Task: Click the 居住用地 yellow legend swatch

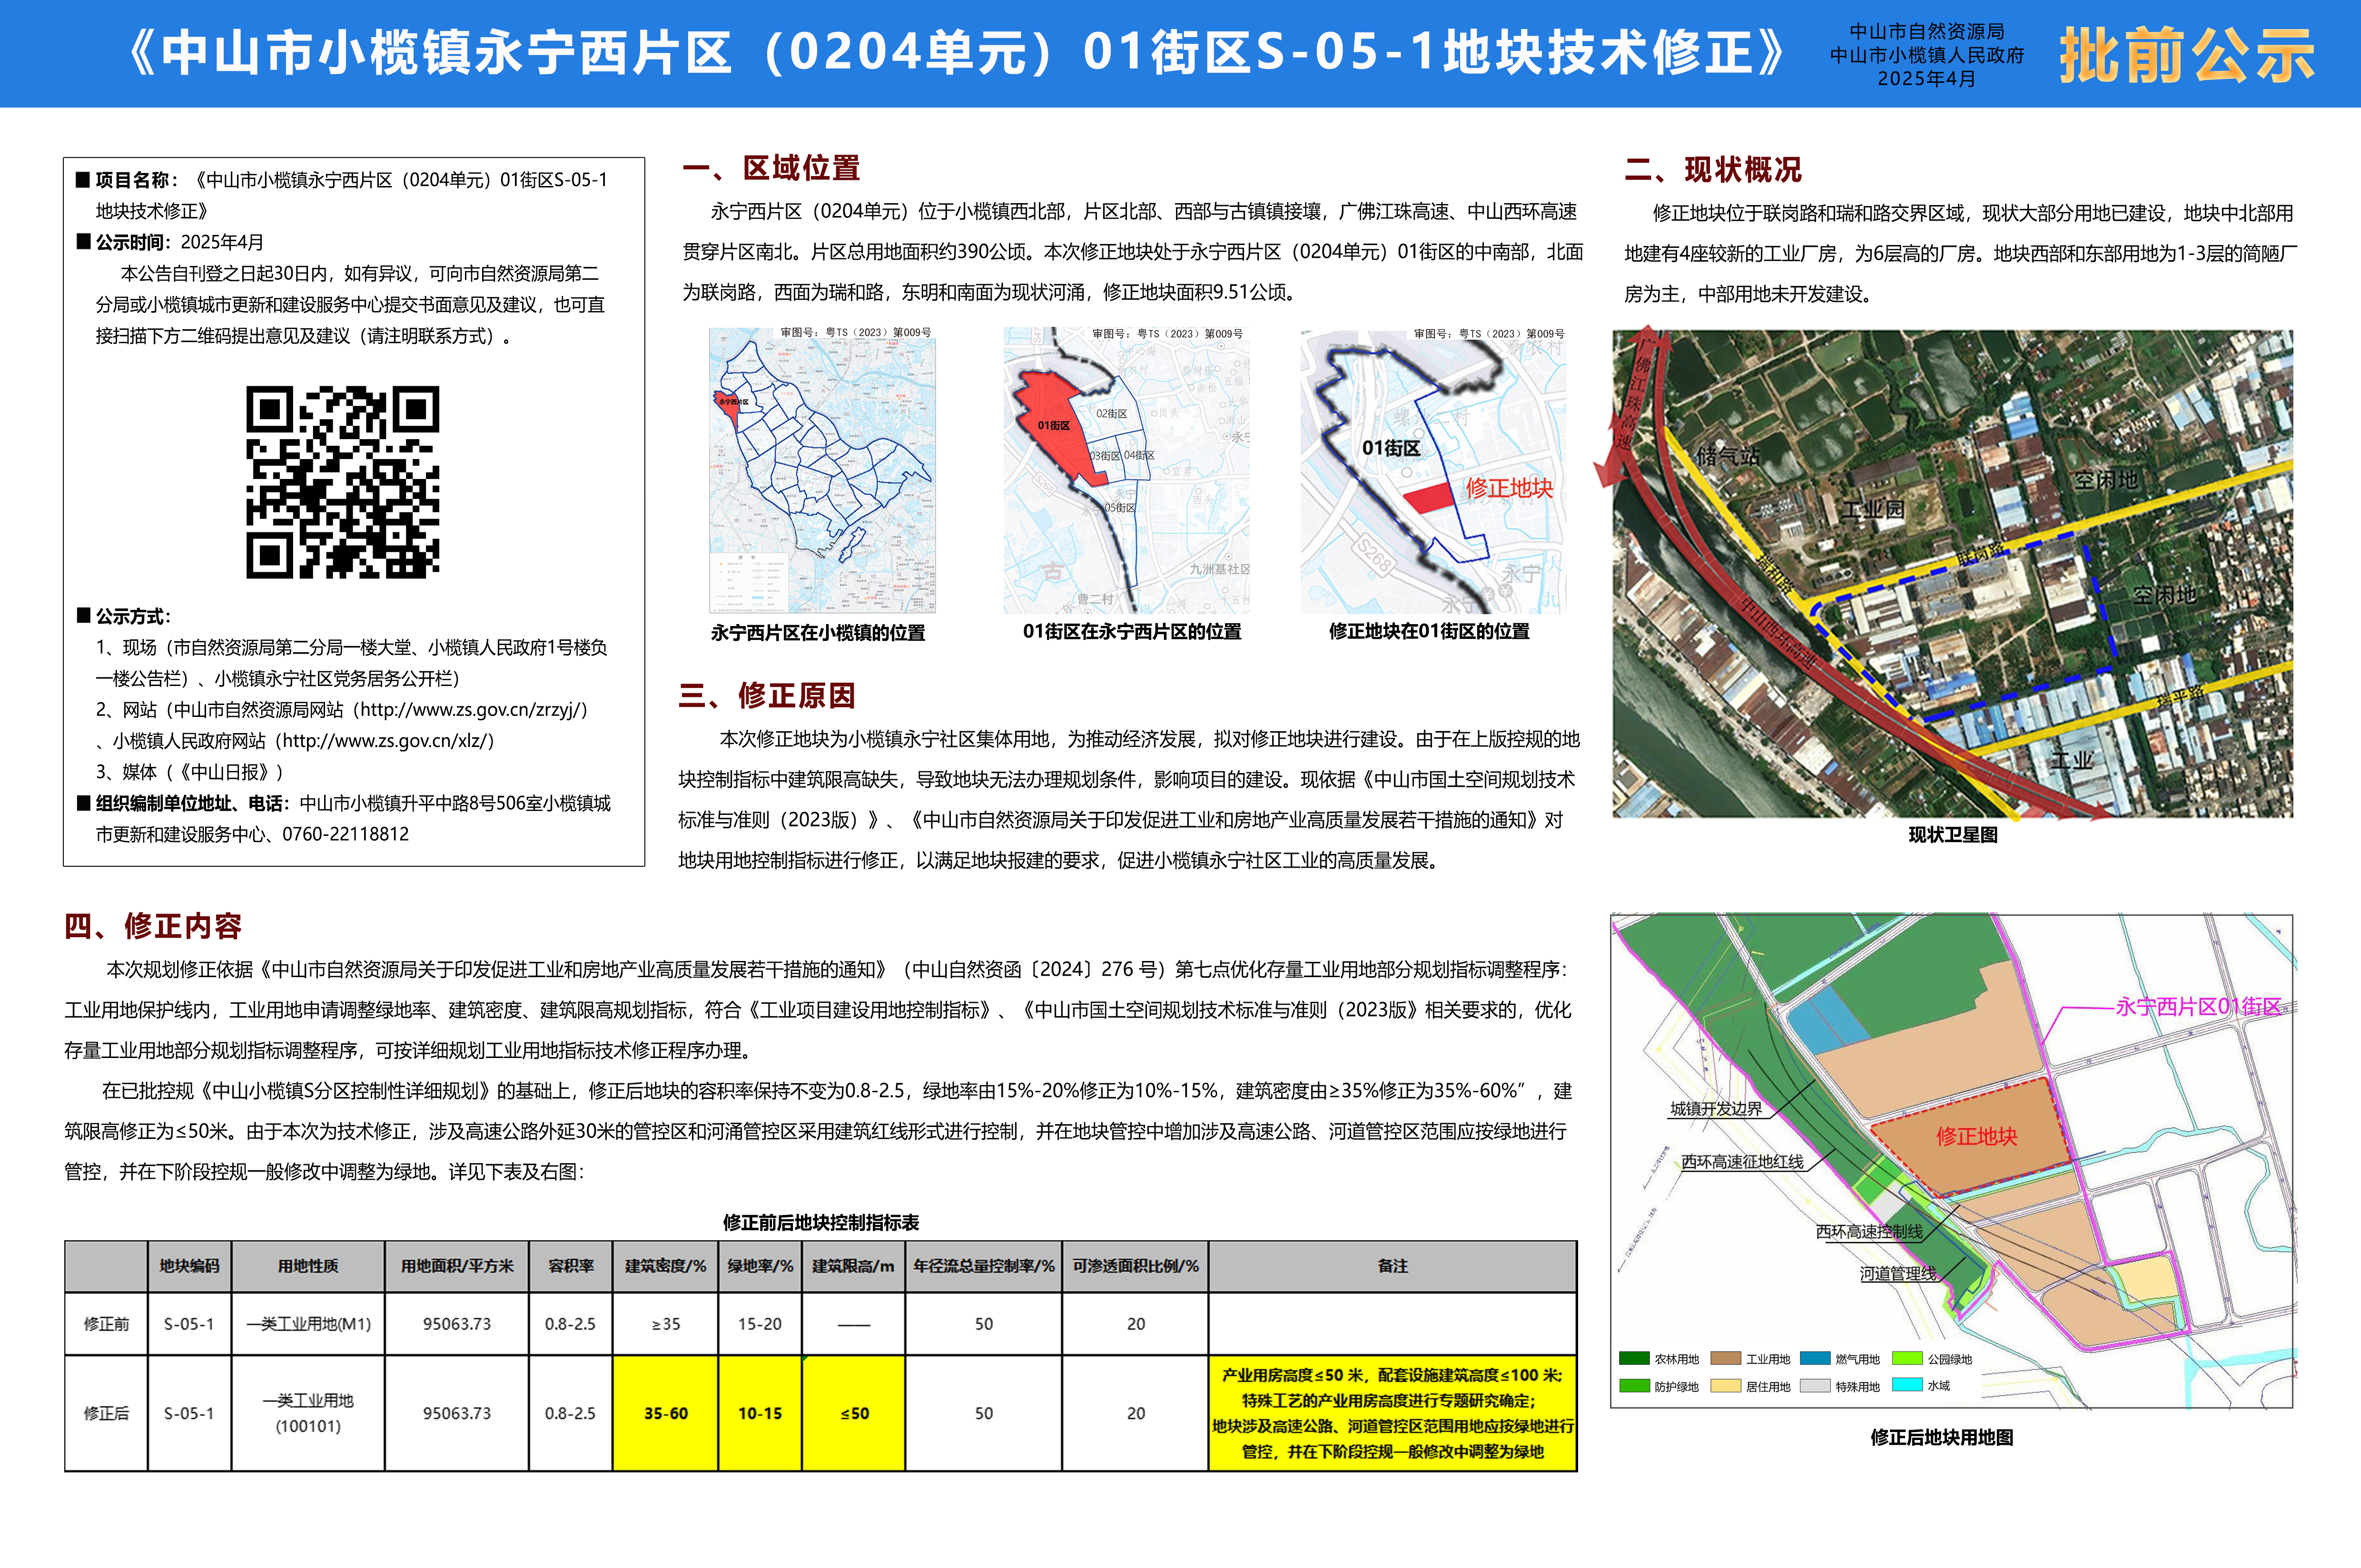Action: pos(1726,1386)
